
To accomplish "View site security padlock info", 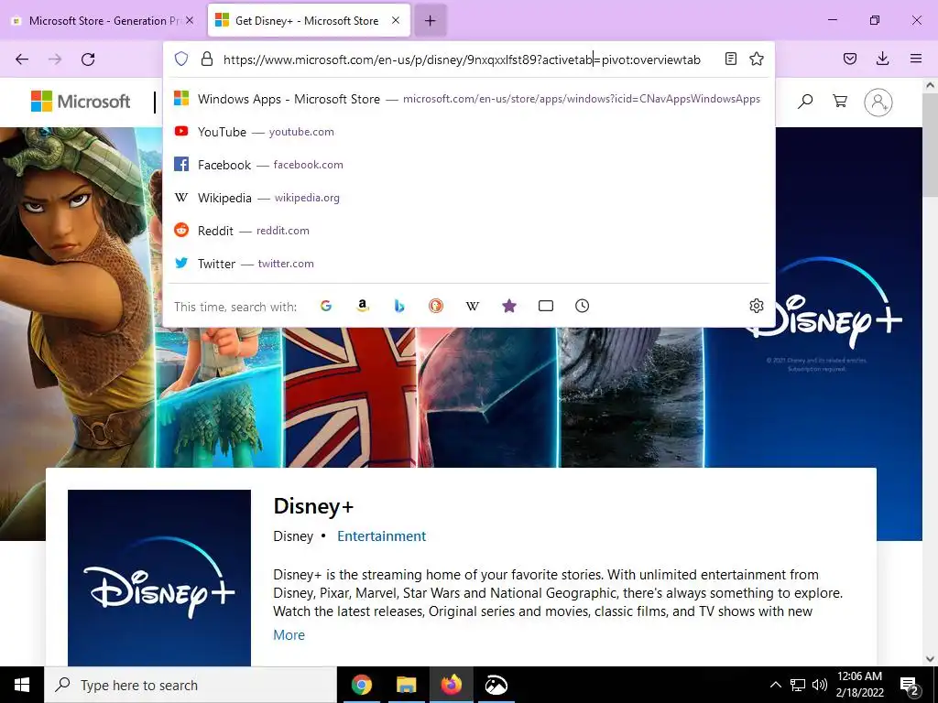I will [x=207, y=59].
